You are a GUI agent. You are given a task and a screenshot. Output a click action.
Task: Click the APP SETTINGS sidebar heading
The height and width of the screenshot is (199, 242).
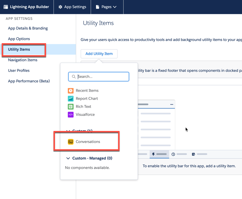coord(19,19)
